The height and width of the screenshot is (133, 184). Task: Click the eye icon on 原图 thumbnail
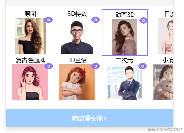(49, 20)
